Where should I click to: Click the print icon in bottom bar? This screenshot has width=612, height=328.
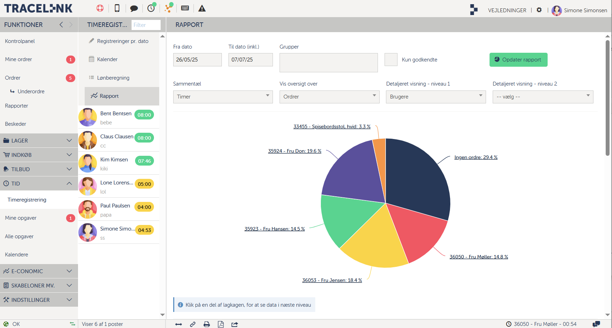pyautogui.click(x=207, y=324)
